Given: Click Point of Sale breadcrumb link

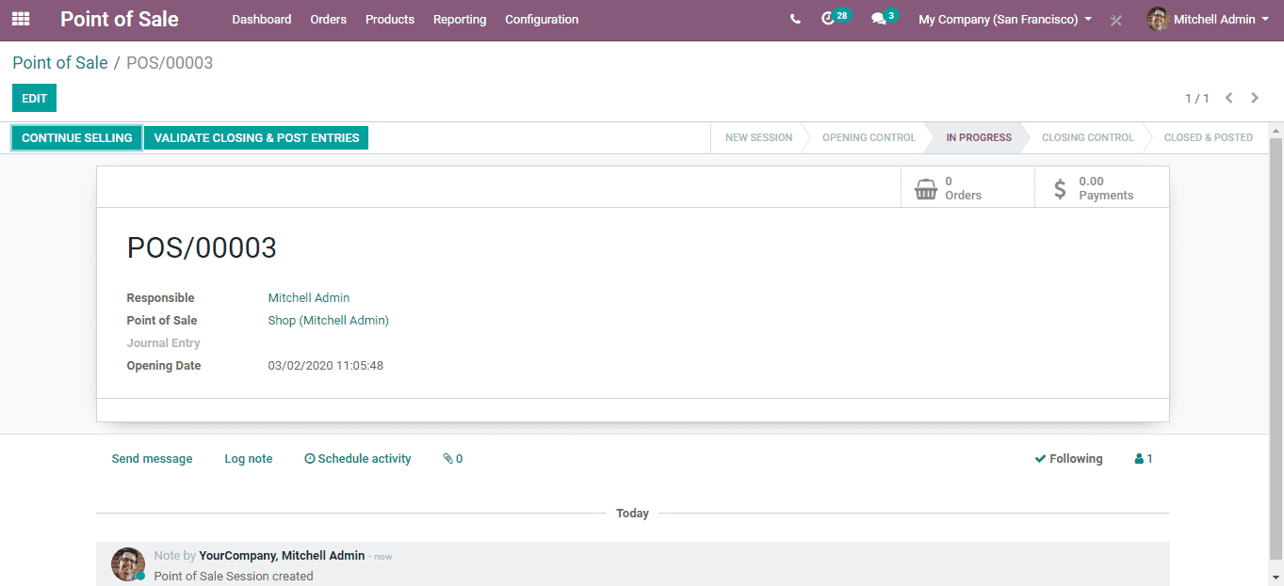Looking at the screenshot, I should tap(60, 63).
